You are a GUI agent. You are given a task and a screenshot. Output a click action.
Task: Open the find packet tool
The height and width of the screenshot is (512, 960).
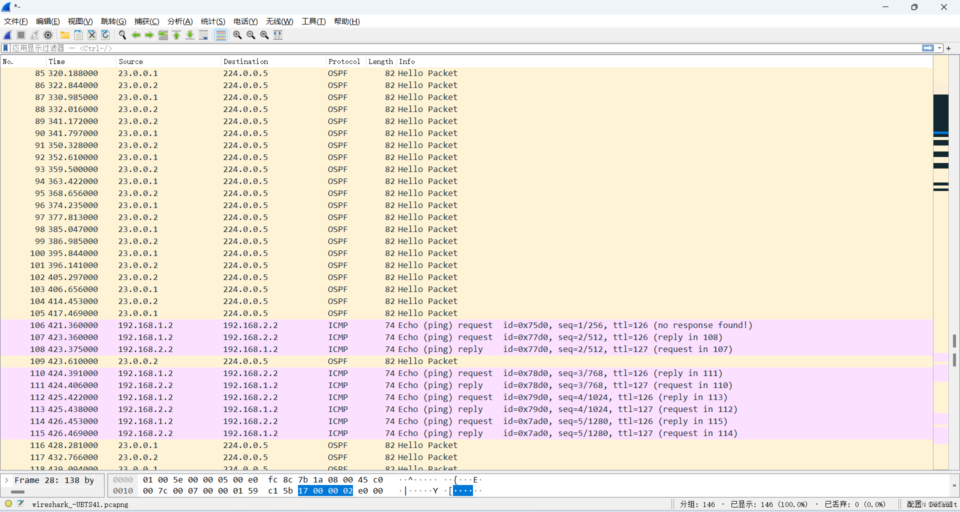[x=122, y=35]
